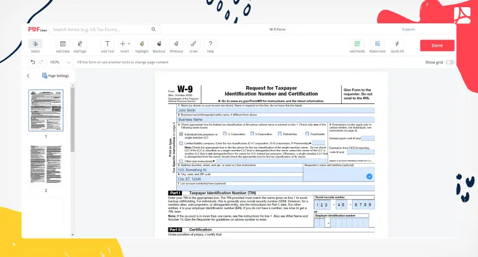478x257 pixels.
Task: Click SSN middle group field 45
Action: pyautogui.click(x=341, y=205)
